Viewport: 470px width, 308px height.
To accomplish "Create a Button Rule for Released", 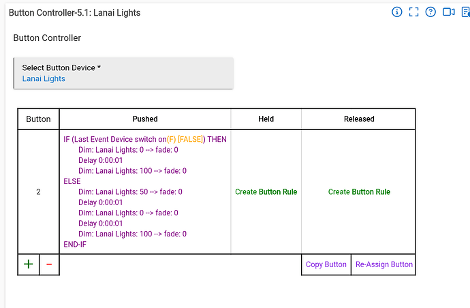I will (359, 192).
